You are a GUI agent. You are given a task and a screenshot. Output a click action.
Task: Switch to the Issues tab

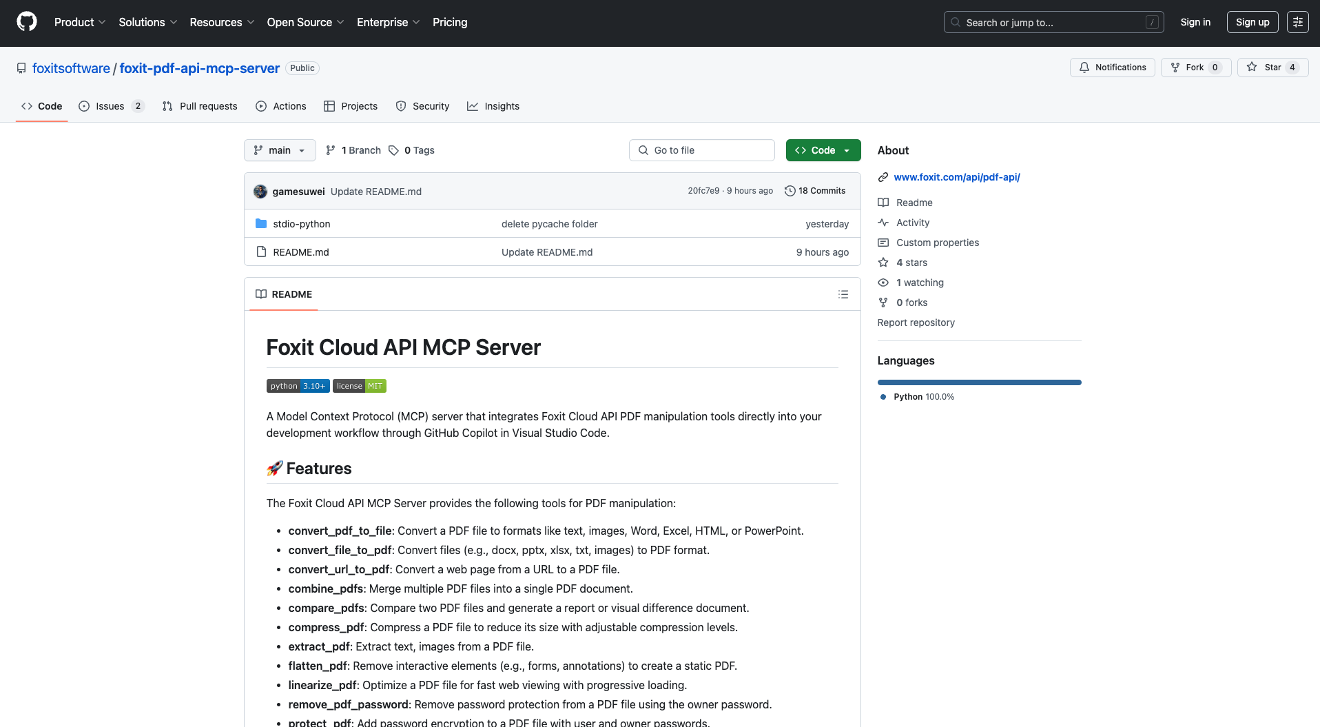(111, 106)
